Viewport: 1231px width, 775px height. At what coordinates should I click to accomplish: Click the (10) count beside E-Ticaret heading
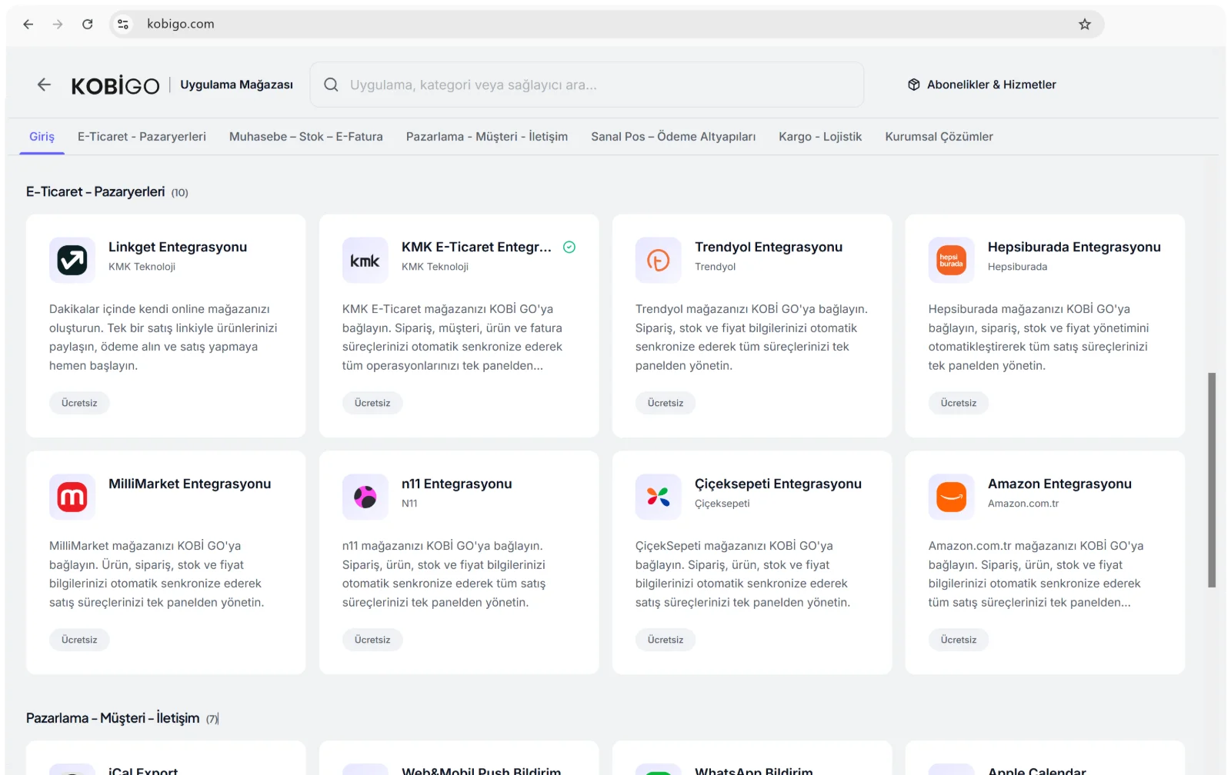click(179, 193)
